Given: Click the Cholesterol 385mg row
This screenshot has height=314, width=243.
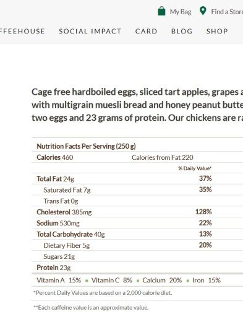Looking at the screenshot, I should [x=137, y=212].
